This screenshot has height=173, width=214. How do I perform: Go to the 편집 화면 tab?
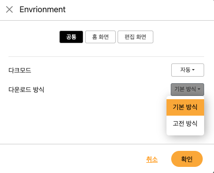coord(135,37)
